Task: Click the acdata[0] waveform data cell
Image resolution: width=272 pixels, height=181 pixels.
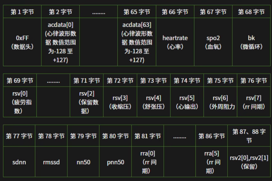Action: (x=60, y=41)
